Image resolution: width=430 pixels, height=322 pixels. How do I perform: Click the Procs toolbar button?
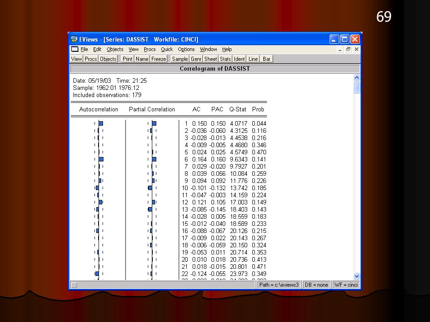91,59
